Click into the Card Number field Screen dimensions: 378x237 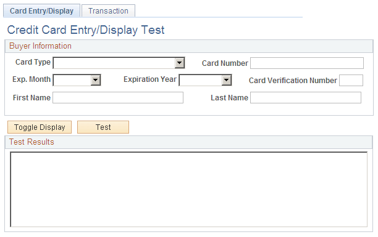pyautogui.click(x=307, y=63)
